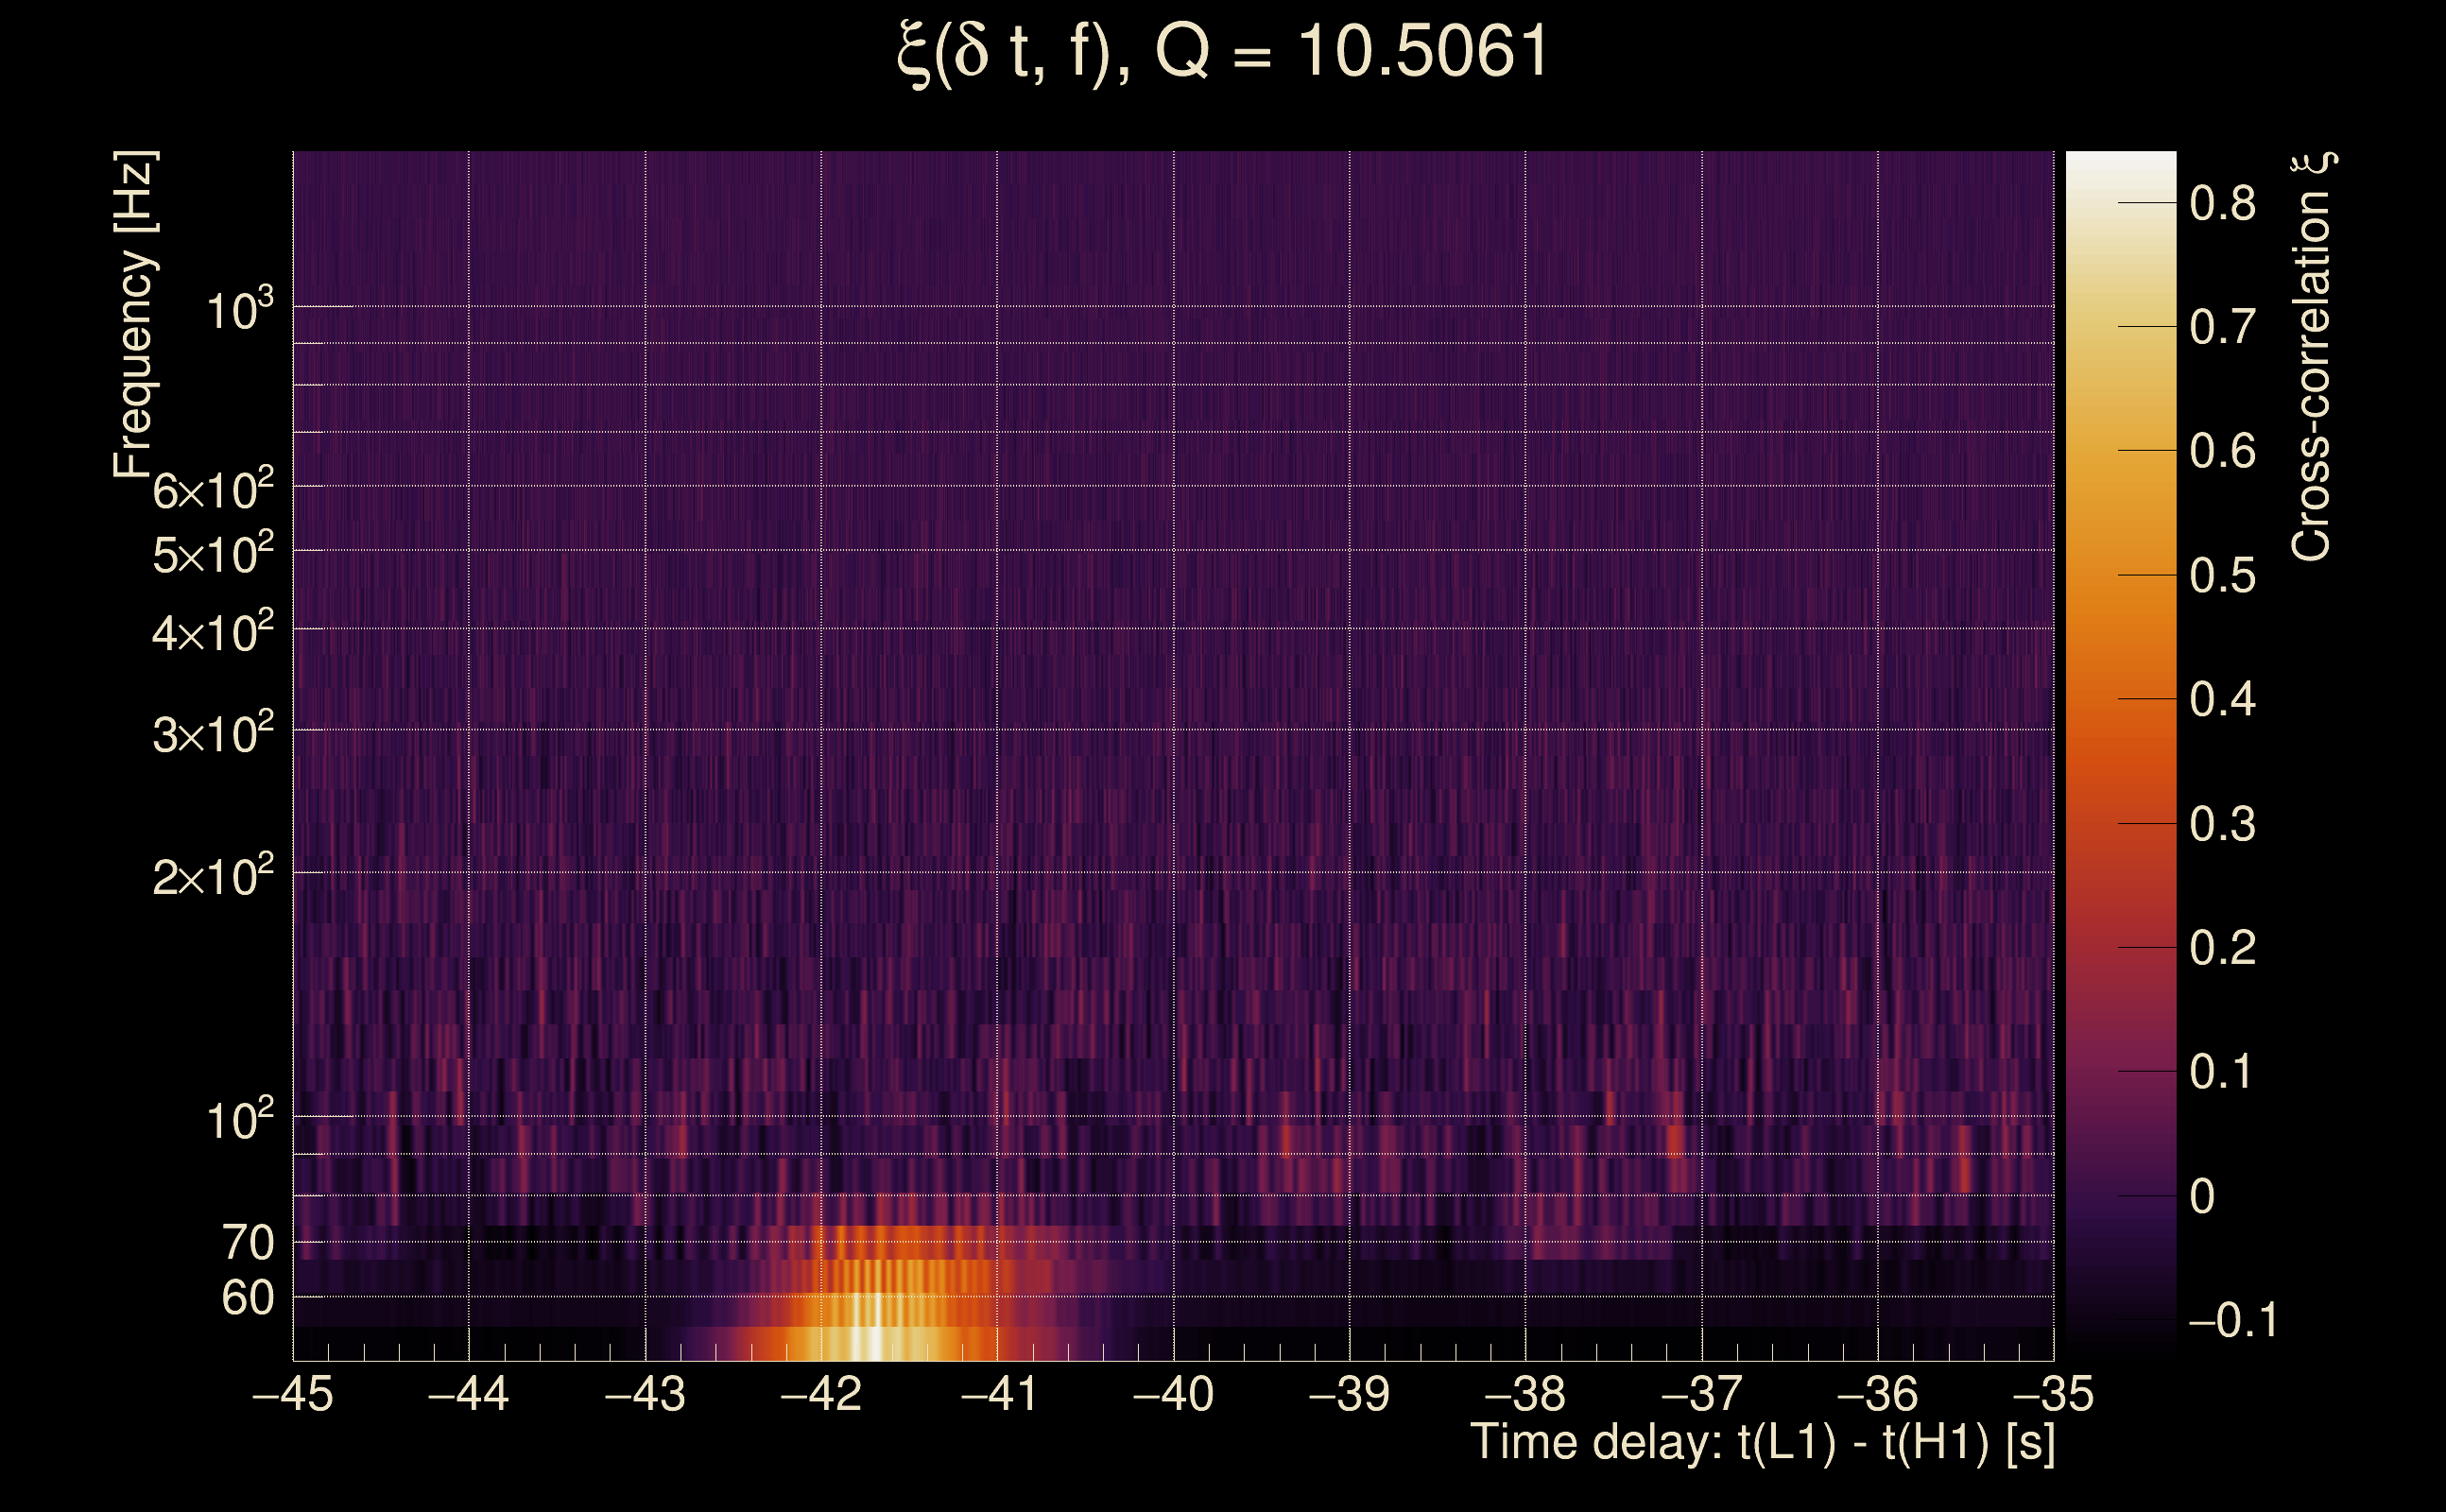Click the -0.1 label on the color bar
The height and width of the screenshot is (1512, 2446).
[x=2232, y=1320]
